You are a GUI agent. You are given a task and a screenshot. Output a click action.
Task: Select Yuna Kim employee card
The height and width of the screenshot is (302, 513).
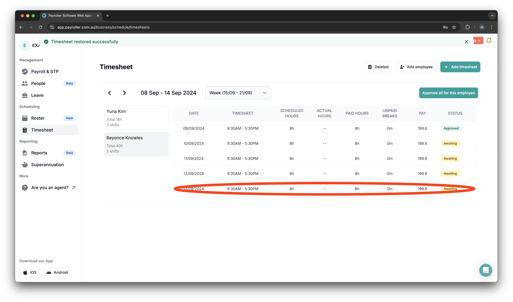pos(136,118)
